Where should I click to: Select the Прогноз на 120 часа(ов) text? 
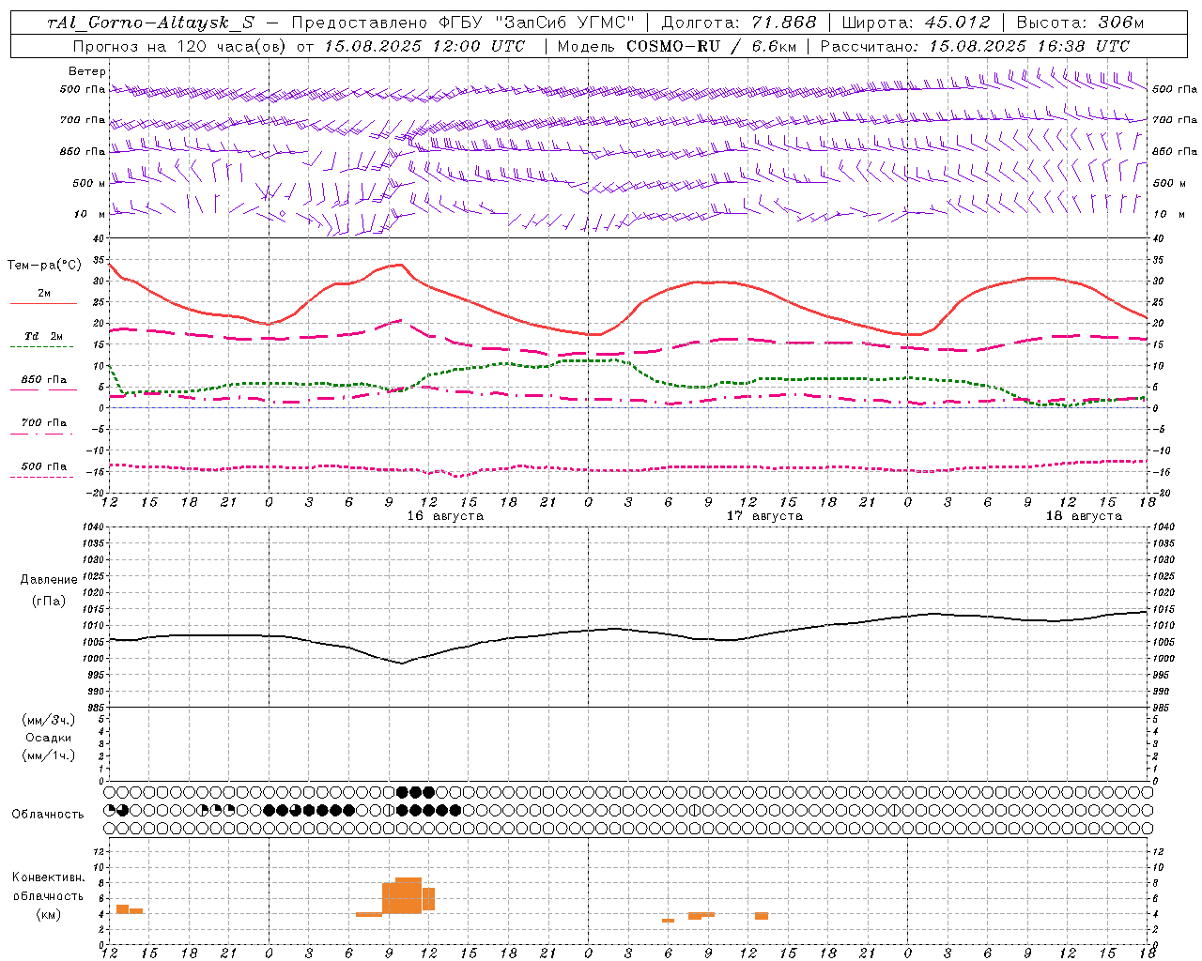180,46
